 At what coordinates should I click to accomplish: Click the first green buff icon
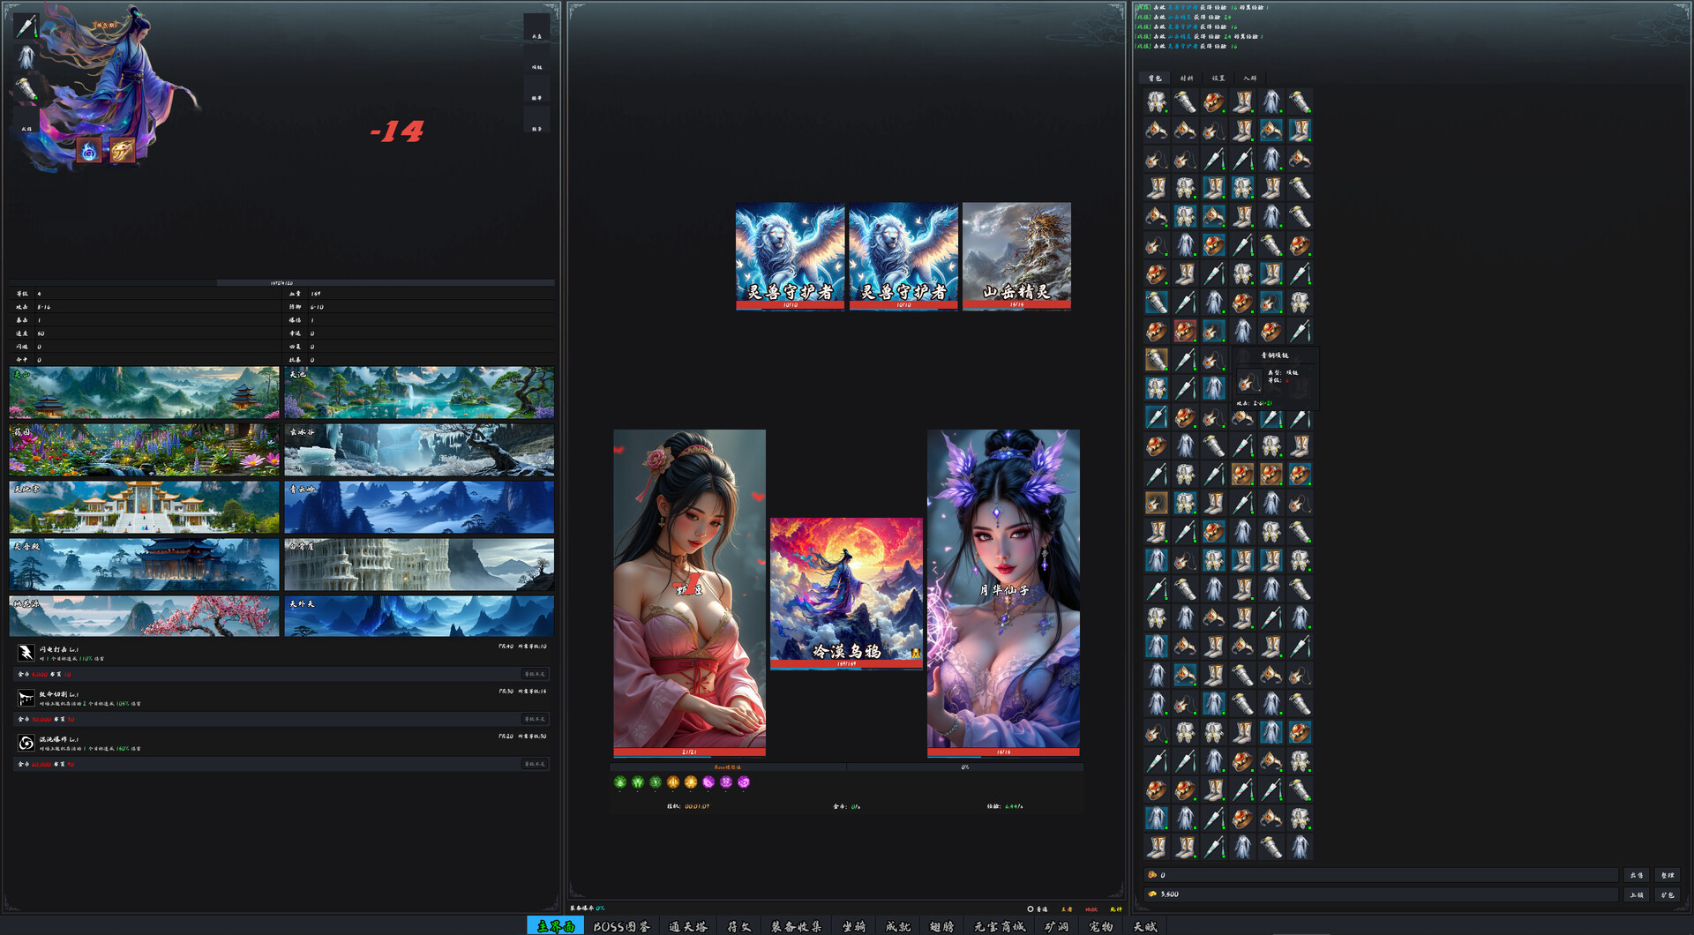(620, 782)
